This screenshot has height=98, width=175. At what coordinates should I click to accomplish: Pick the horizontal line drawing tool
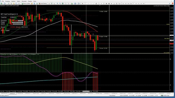click(91, 4)
